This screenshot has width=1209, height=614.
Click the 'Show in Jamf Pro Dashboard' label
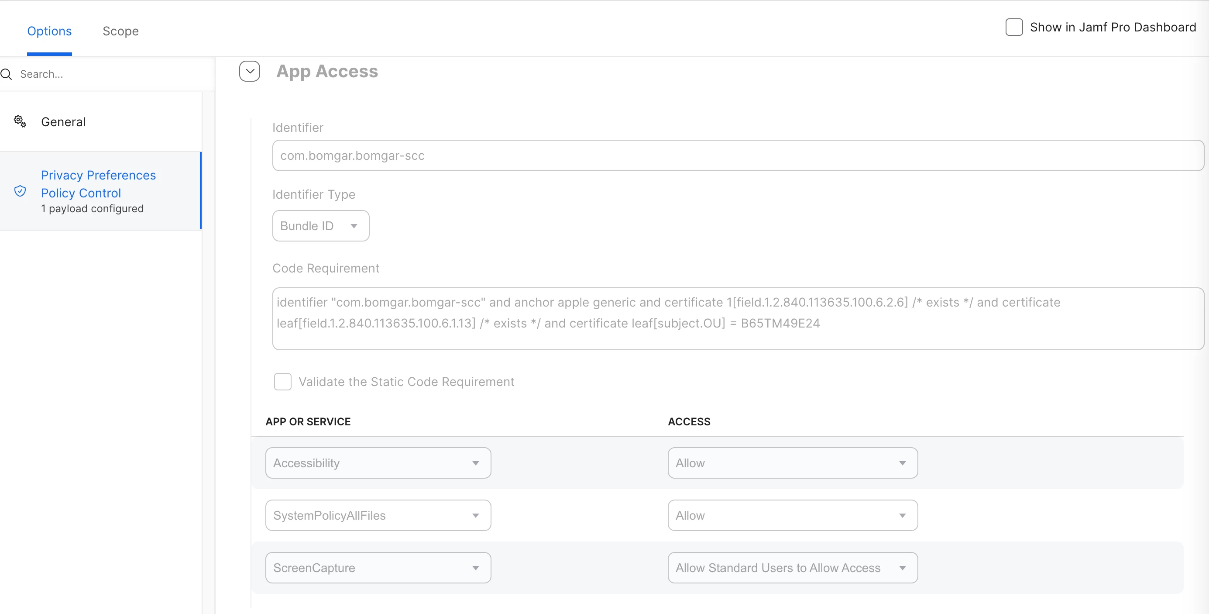tap(1113, 27)
